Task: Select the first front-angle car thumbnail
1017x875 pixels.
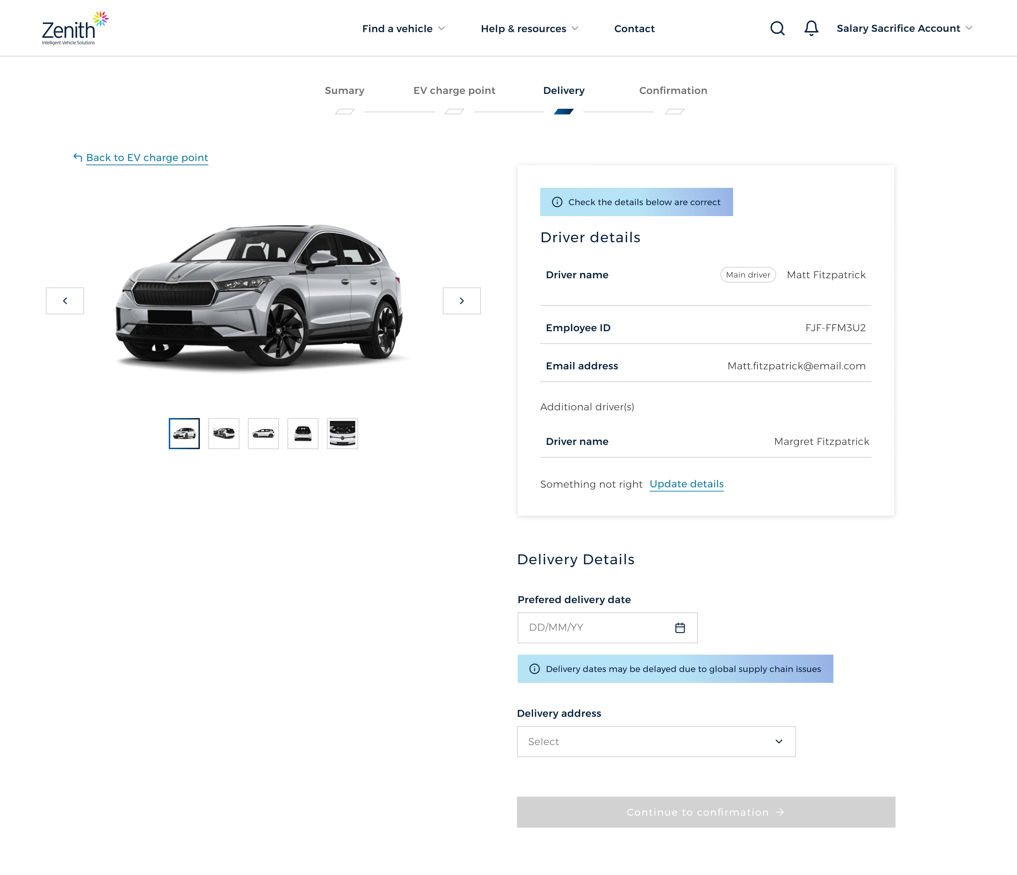Action: 184,433
